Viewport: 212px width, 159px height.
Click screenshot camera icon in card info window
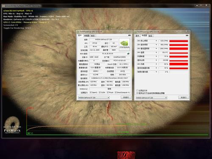129,35
